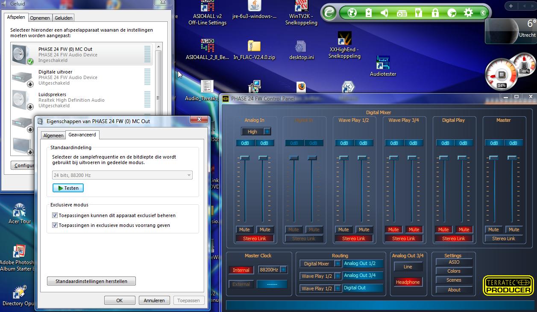Unmute the right channel of Digital Play
Screen dimensions: 537x312
[x=464, y=230]
